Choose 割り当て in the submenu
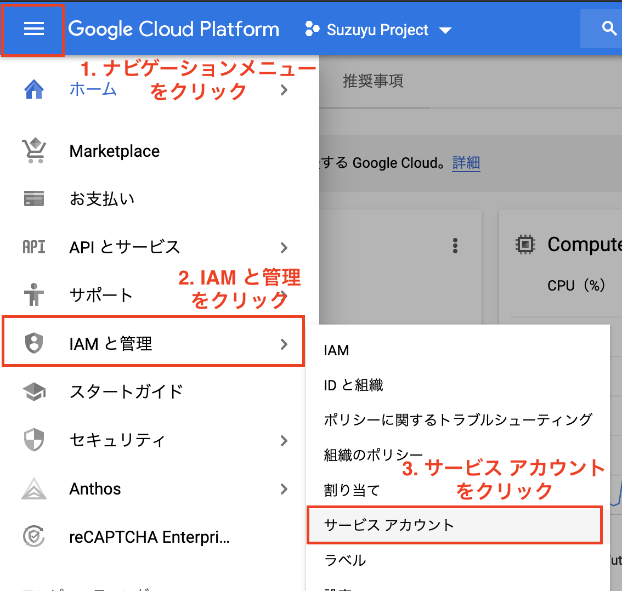Viewport: 622px width, 591px height. (x=352, y=490)
